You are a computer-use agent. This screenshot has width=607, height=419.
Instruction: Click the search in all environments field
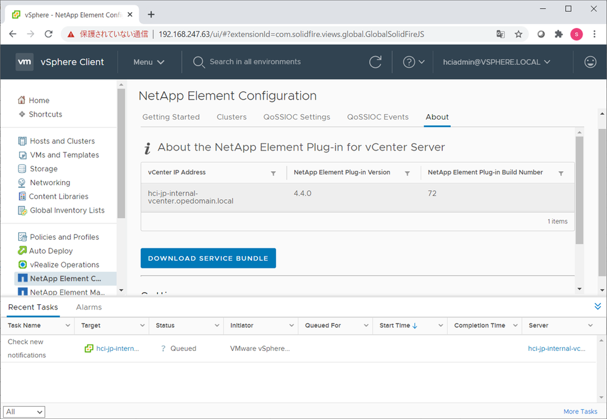[255, 62]
